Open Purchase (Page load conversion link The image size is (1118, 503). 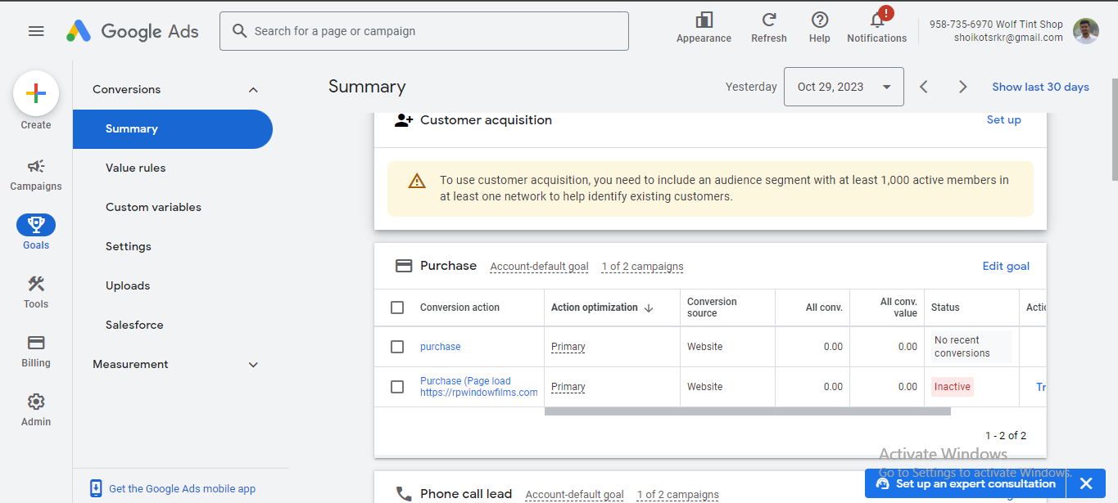point(479,387)
